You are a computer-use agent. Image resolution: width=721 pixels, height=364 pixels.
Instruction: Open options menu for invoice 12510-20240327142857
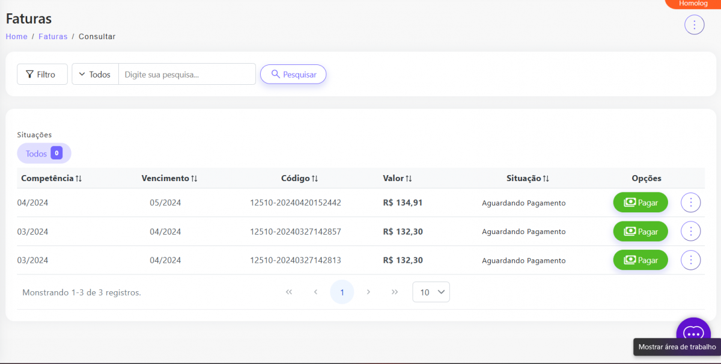(690, 232)
